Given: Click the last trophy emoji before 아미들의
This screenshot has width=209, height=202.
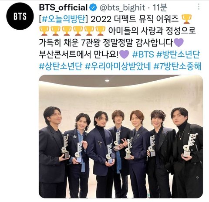Looking at the screenshot, I should [x=100, y=31].
